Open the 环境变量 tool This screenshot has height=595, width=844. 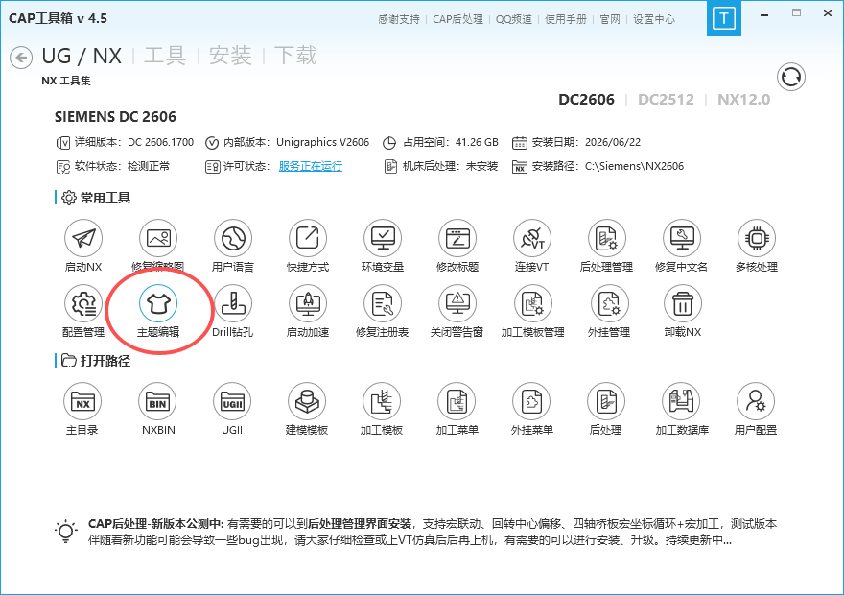(x=383, y=238)
